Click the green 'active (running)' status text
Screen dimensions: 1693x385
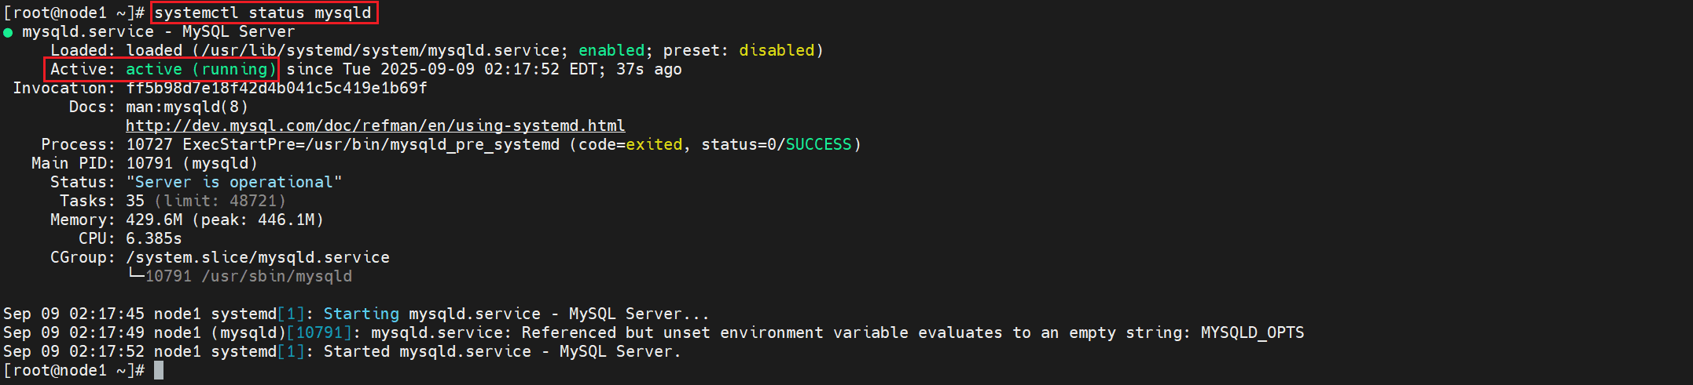tap(200, 69)
